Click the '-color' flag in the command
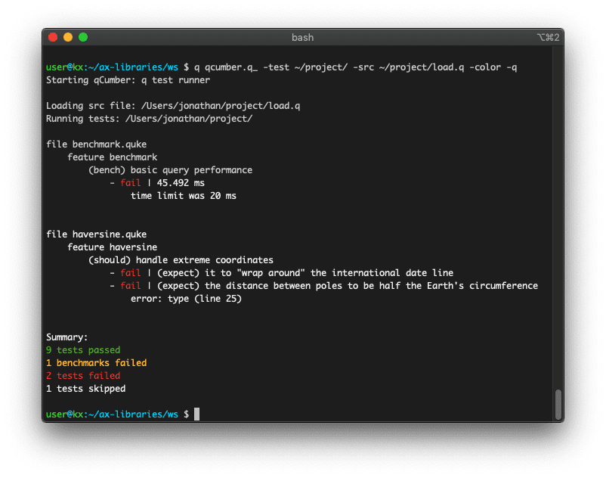606x478 pixels. (485, 67)
